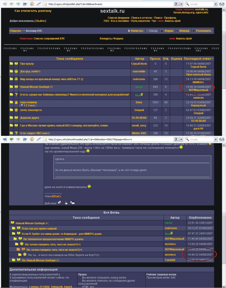Click Написать to write a new post
Image resolution: width=226 pixels, height=288 pixels.
tap(136, 31)
